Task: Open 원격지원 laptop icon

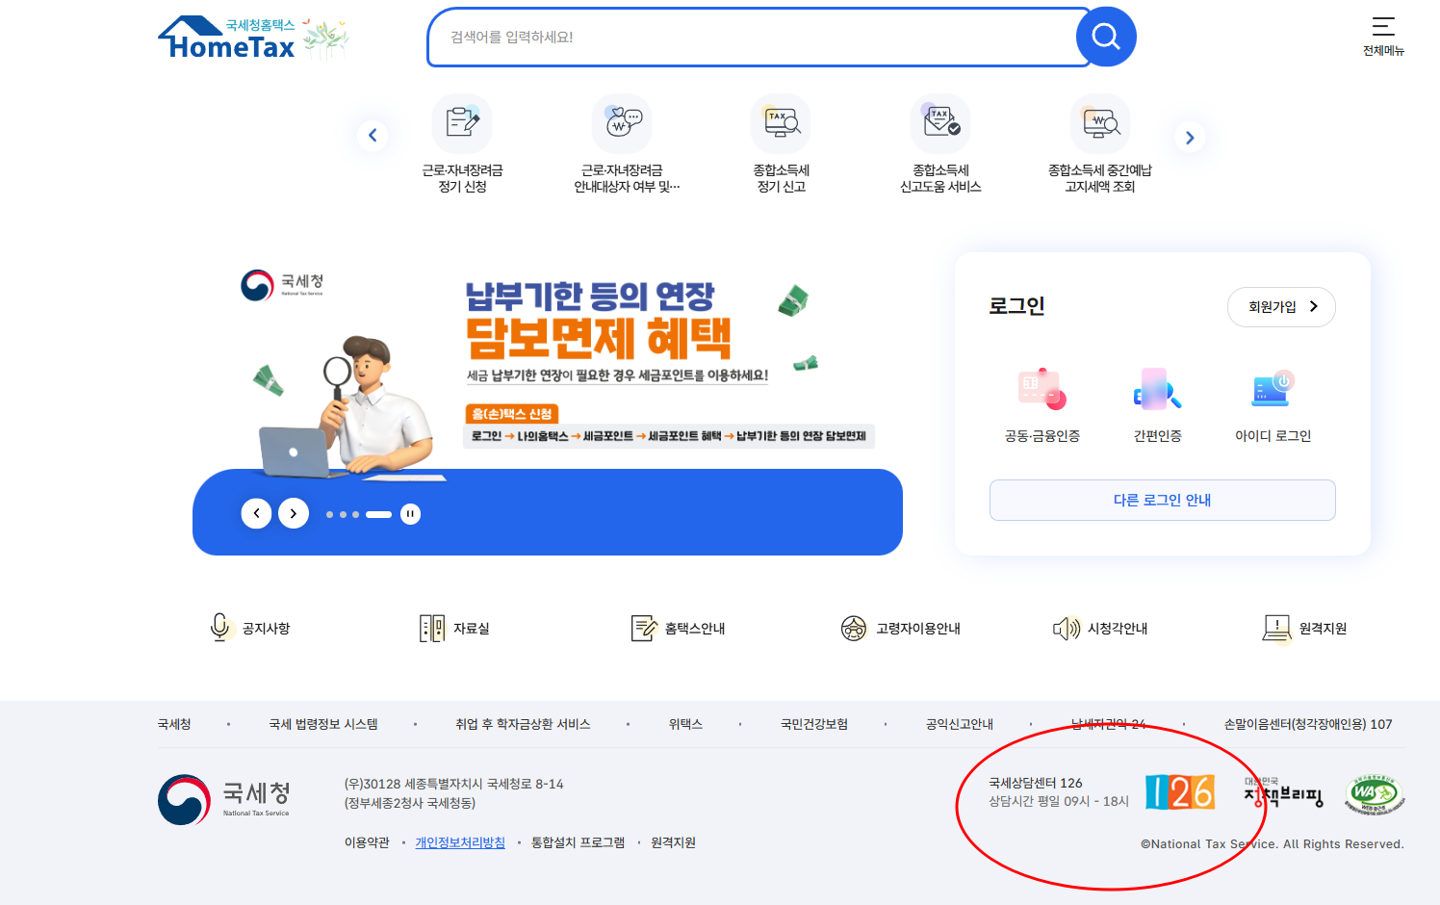Action: [1276, 628]
